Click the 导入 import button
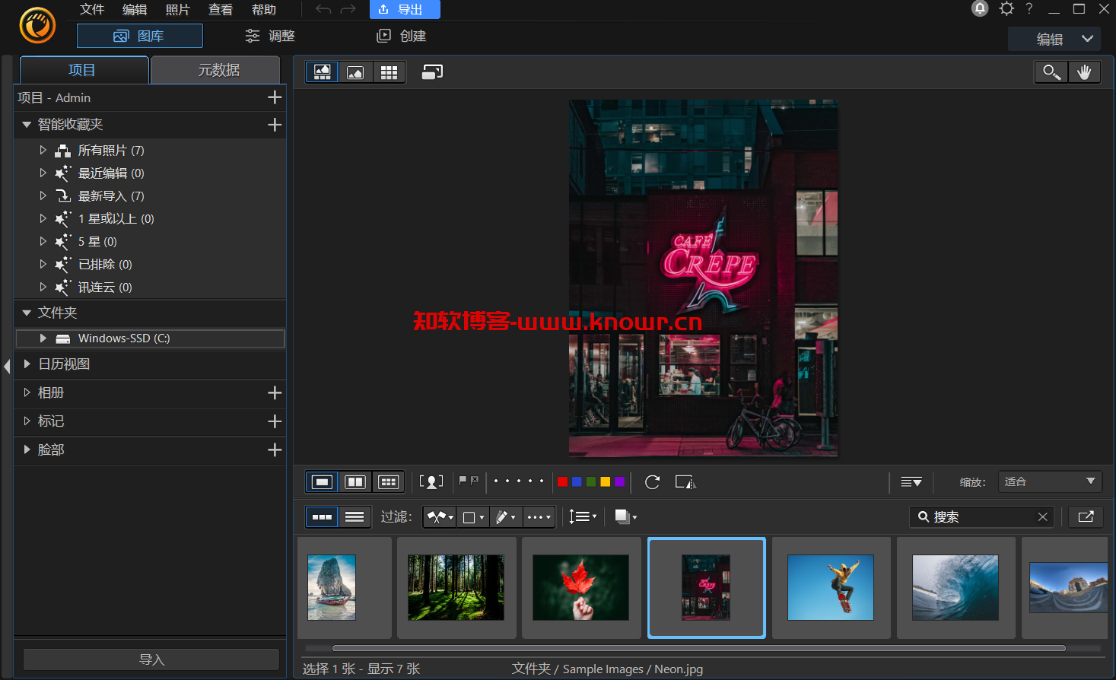 (x=151, y=659)
